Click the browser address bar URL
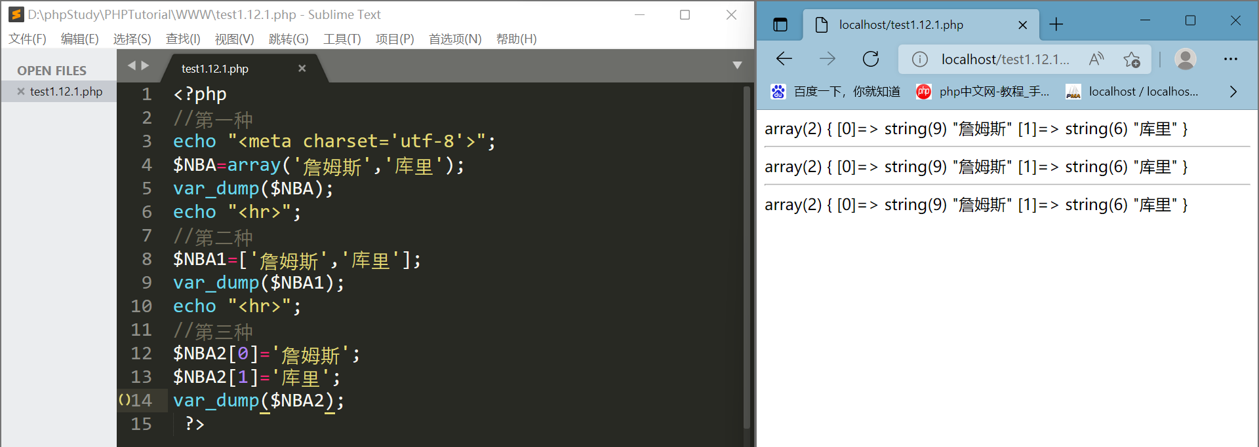The image size is (1259, 447). pyautogui.click(x=1005, y=60)
